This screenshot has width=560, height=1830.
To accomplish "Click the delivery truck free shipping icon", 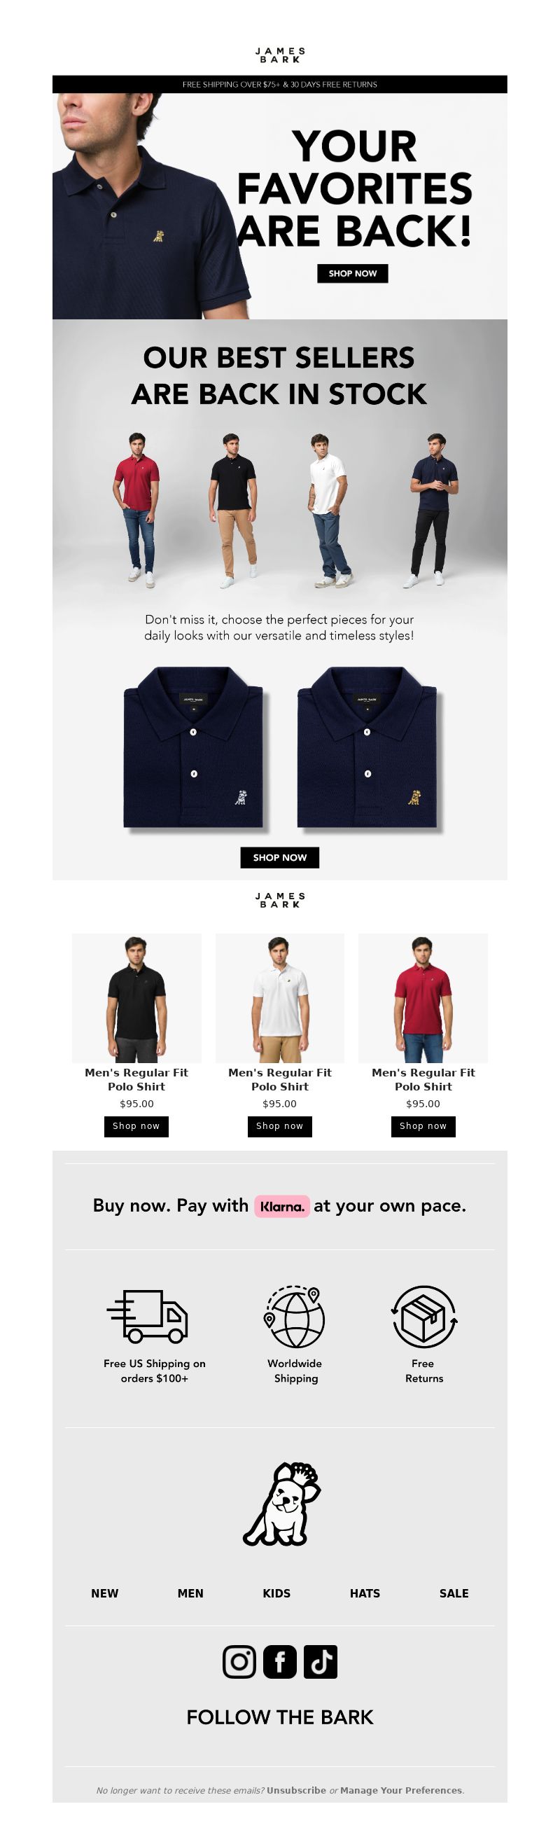I will pyautogui.click(x=148, y=1317).
